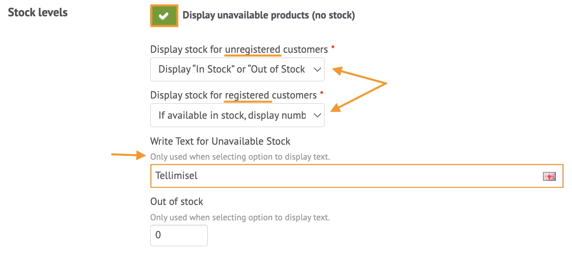
Task: Click the 'Out of stock' field label
Action: pyautogui.click(x=177, y=201)
